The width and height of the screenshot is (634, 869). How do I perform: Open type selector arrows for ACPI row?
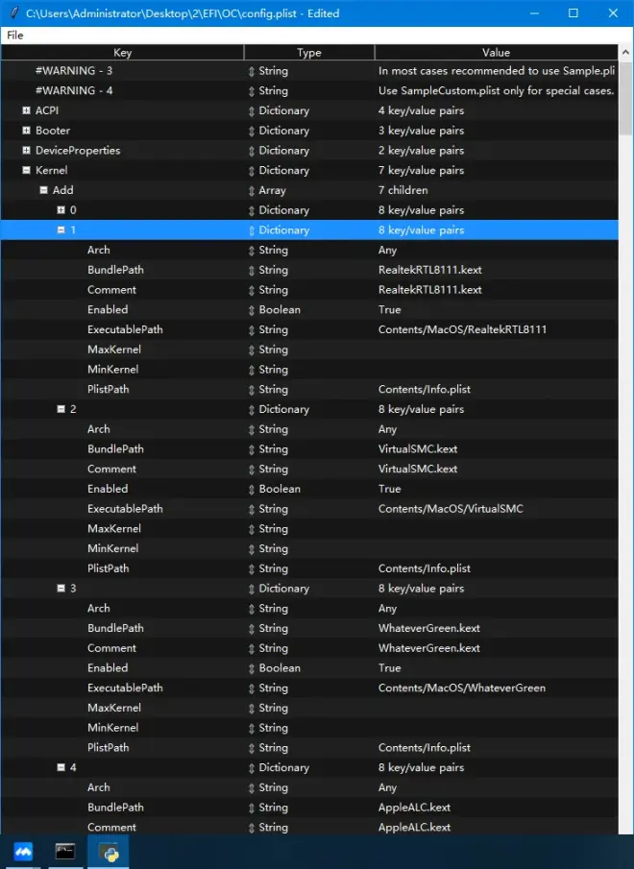tap(252, 110)
